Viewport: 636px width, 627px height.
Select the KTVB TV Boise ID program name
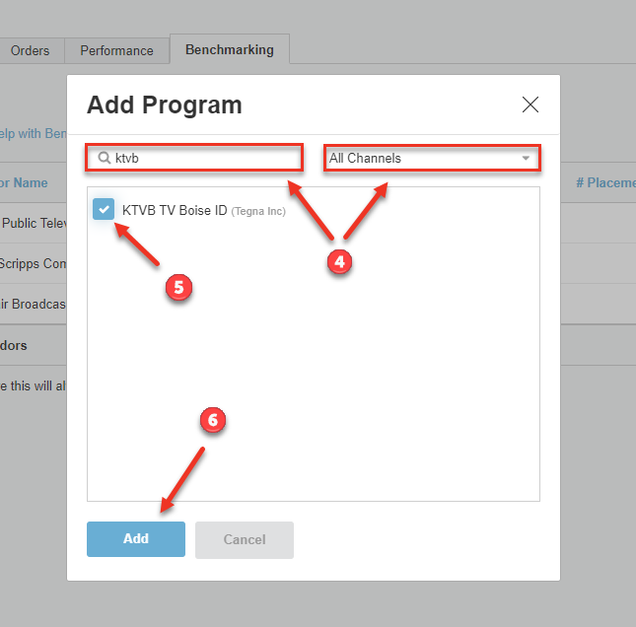(x=175, y=210)
